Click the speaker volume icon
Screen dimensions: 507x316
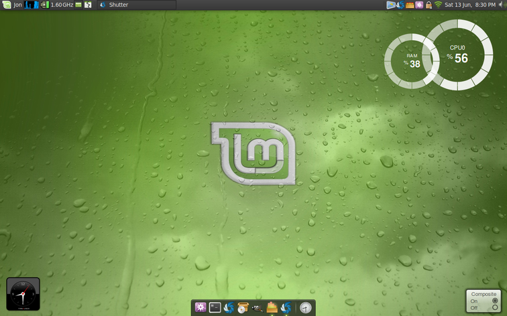[x=502, y=5]
